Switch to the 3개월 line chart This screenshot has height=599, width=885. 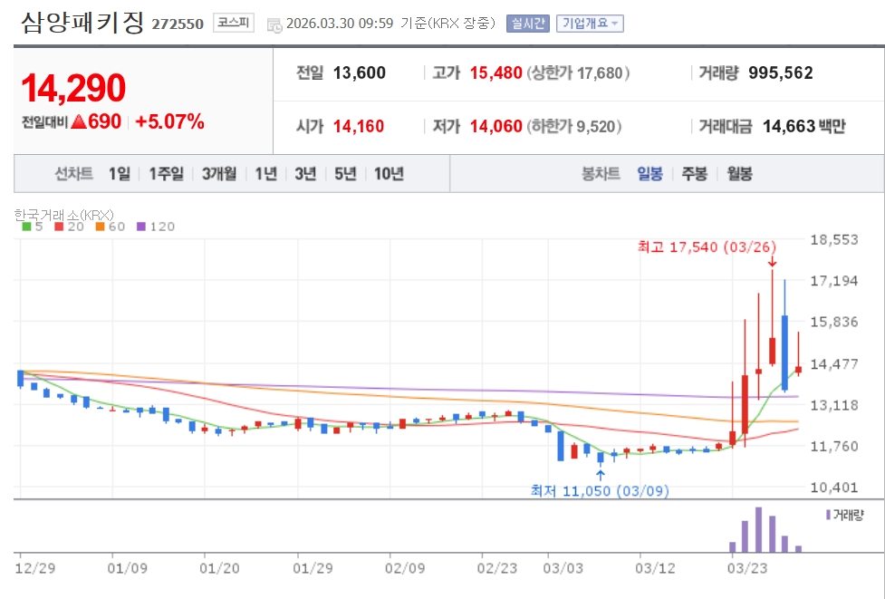coord(219,174)
